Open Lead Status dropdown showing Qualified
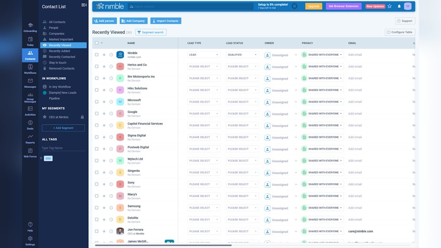Image resolution: width=441 pixels, height=248 pixels. click(x=243, y=55)
